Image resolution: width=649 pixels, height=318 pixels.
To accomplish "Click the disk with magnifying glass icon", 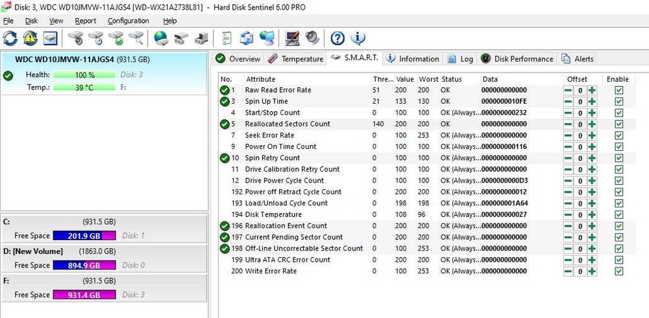I will [136, 38].
